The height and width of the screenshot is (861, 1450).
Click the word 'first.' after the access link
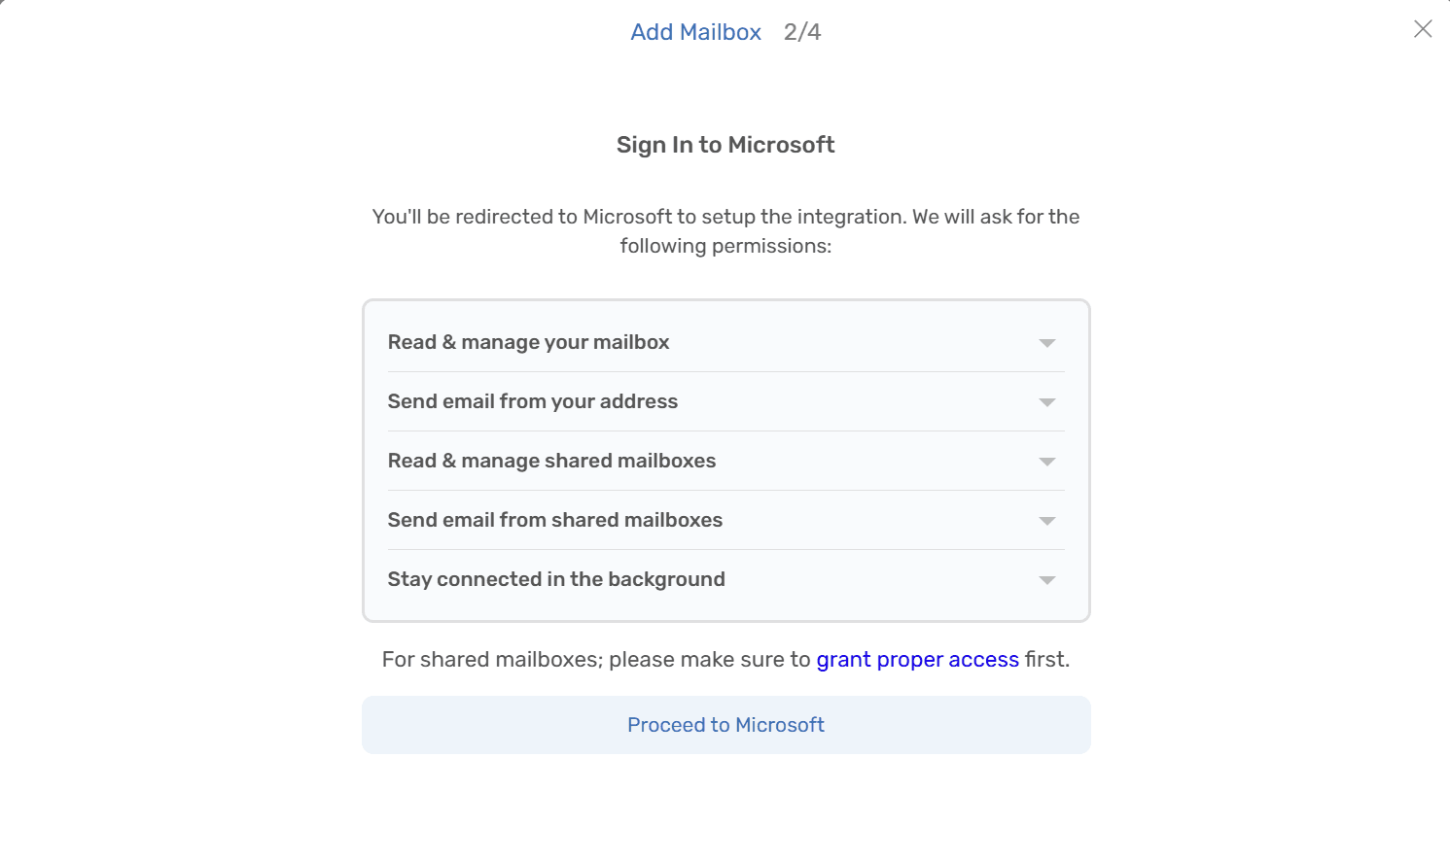(x=1047, y=660)
